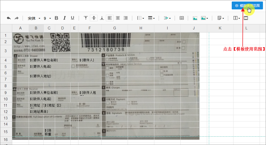266x145 pixels.
Task: Toggle bold formatting
Action: [x=57, y=18]
